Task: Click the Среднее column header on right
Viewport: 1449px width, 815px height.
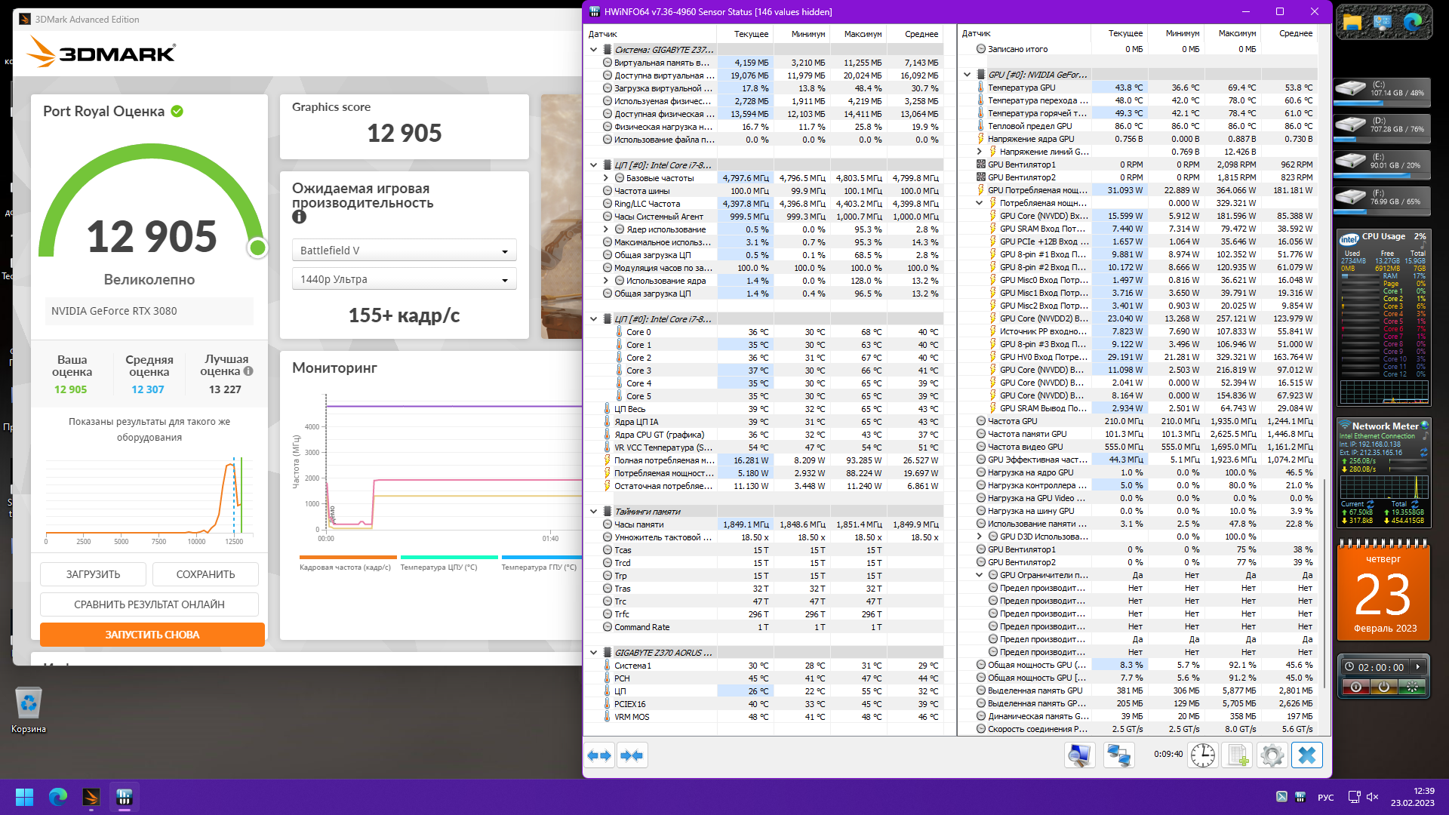Action: tap(1295, 33)
